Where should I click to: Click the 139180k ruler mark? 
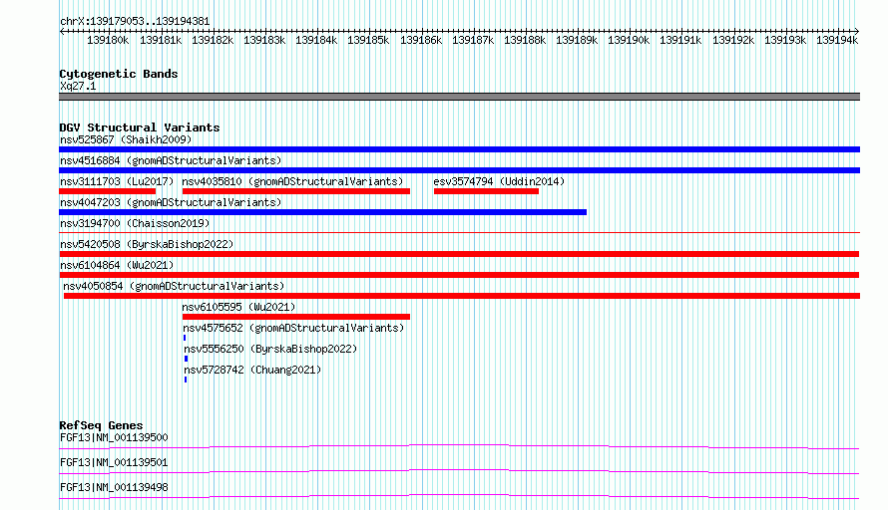click(108, 40)
